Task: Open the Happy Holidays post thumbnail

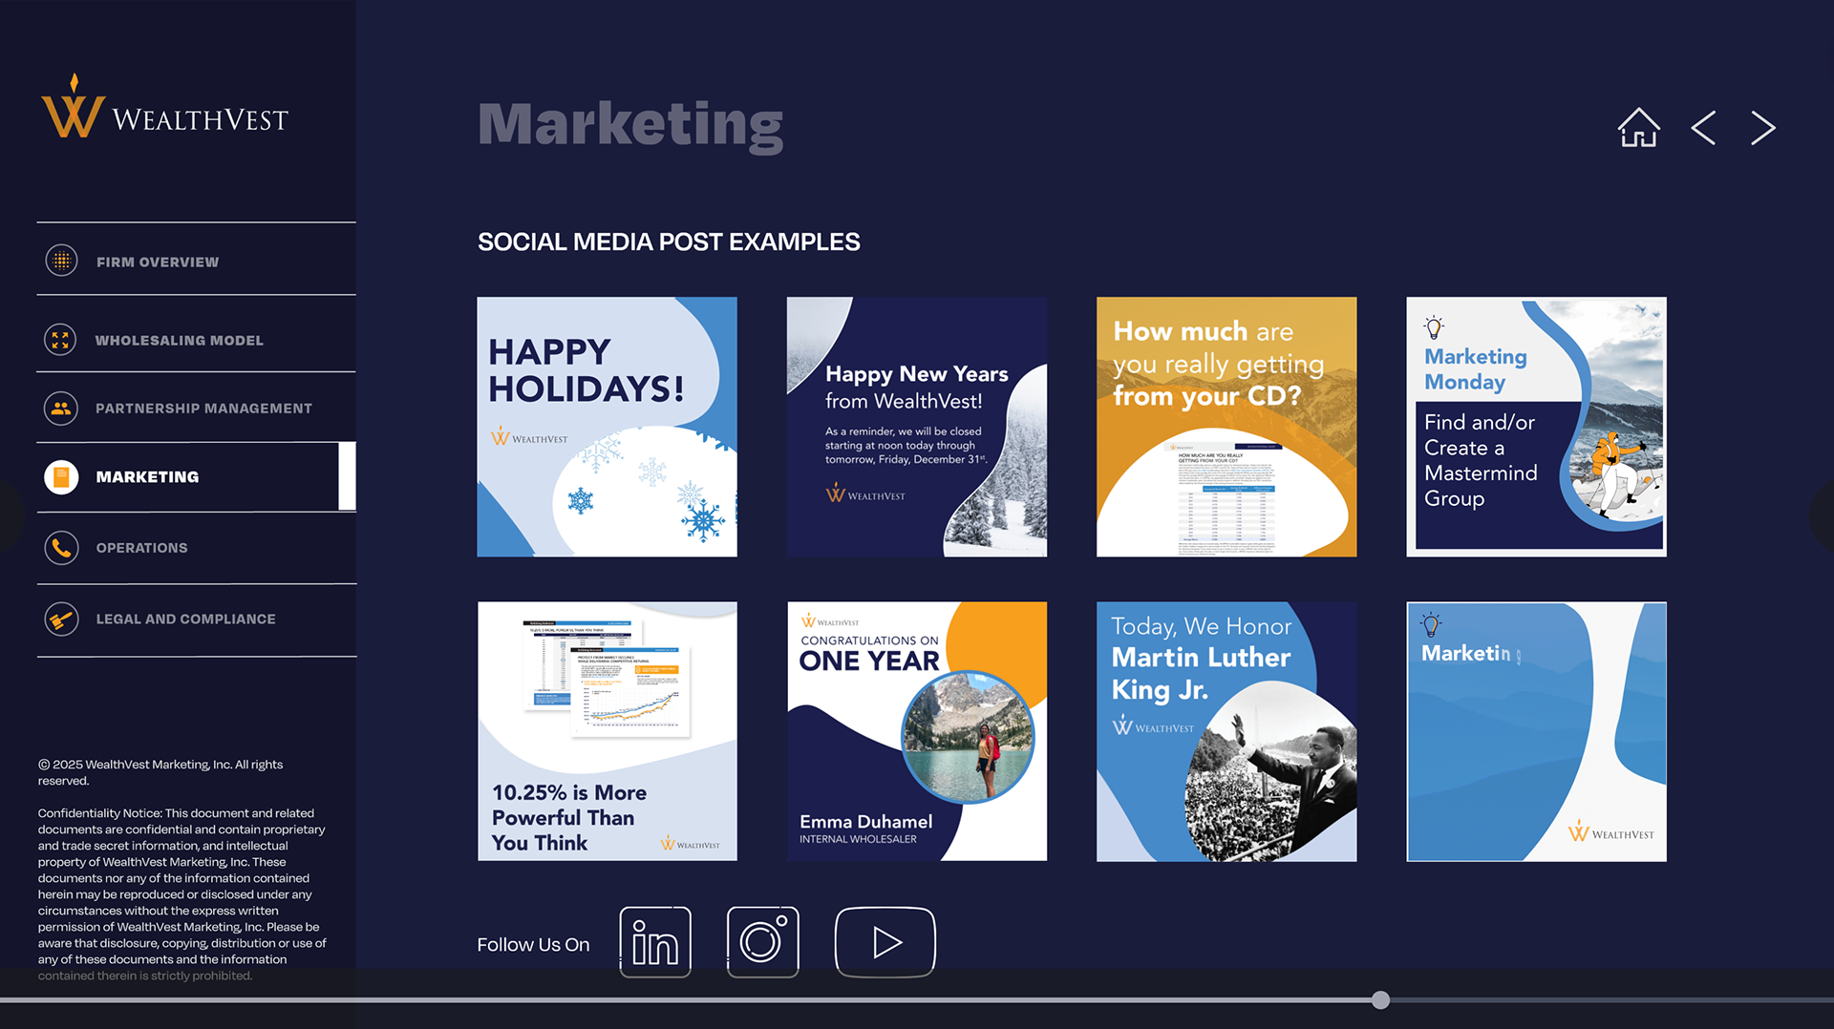Action: pos(607,427)
